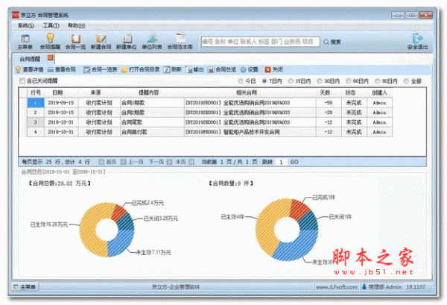Click the 主菜单 button in the status bar
447x305 pixels.
pos(25,286)
